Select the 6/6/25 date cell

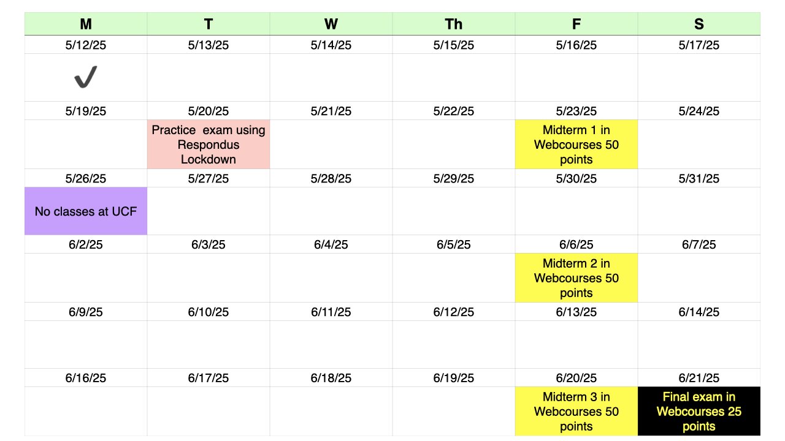coord(576,244)
